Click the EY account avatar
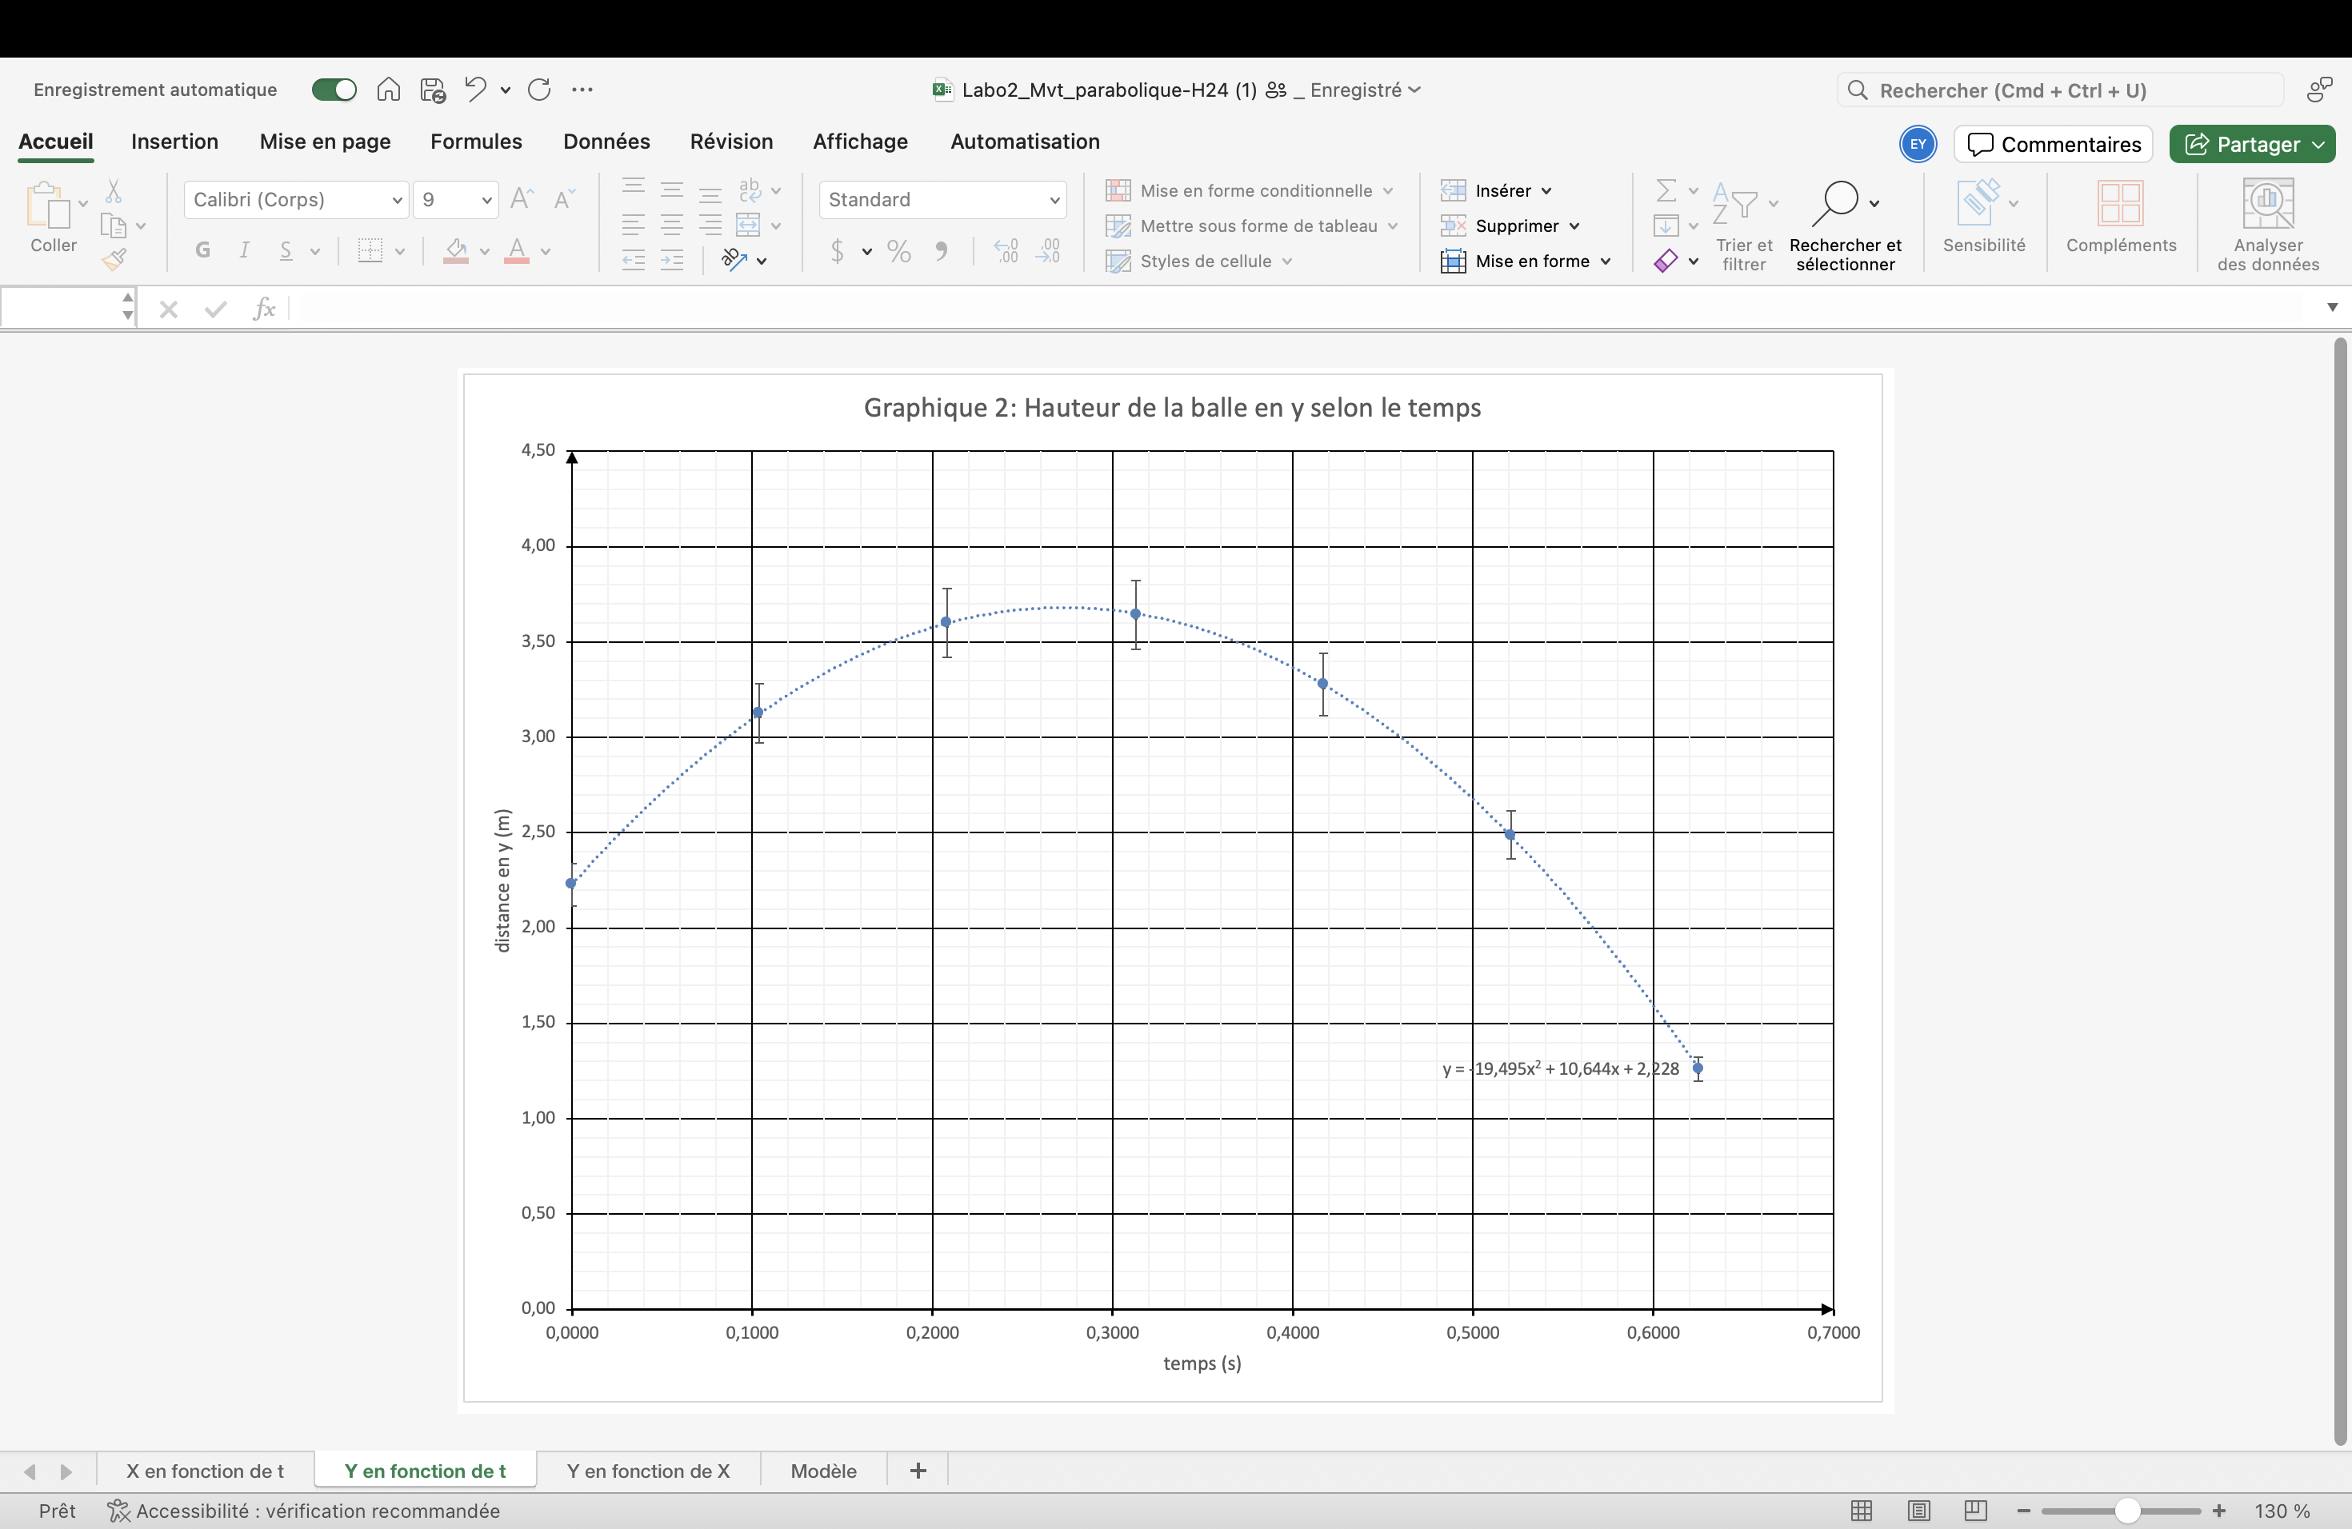This screenshot has width=2352, height=1529. click(x=1917, y=144)
